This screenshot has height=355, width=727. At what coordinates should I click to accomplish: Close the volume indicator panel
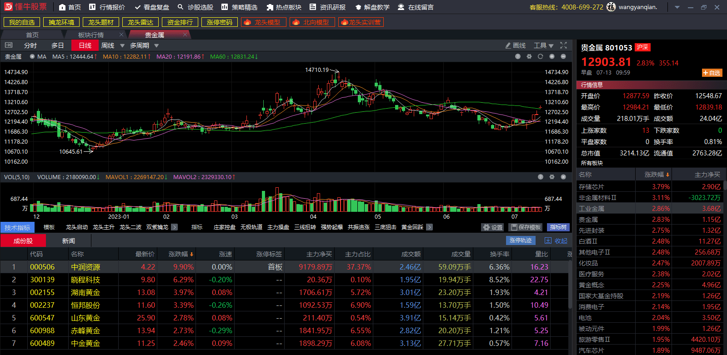point(563,177)
